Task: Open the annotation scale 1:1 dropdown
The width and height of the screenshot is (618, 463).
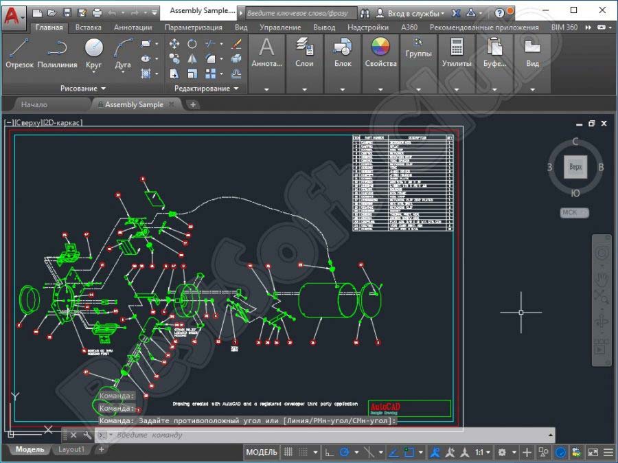Action: tap(483, 452)
